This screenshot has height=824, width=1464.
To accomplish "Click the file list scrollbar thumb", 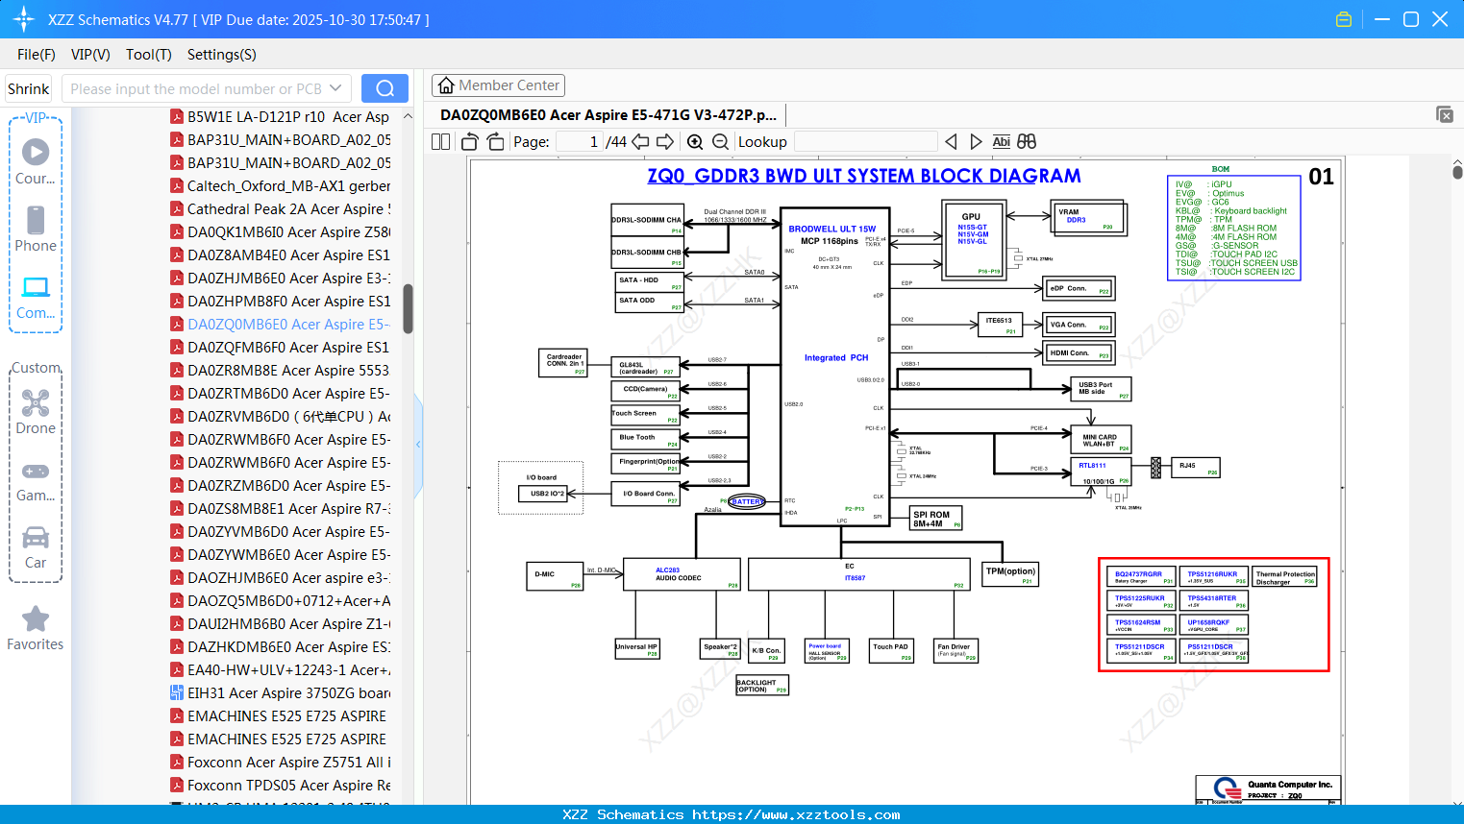I will [x=408, y=308].
